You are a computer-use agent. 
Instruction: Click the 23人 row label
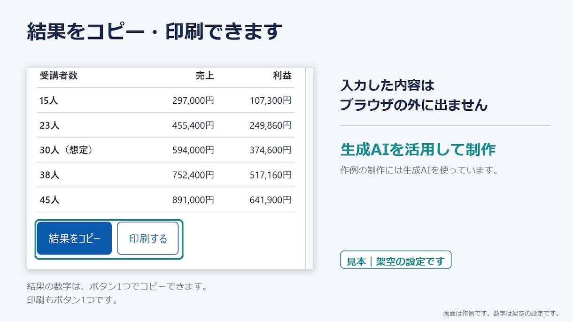[x=49, y=125]
